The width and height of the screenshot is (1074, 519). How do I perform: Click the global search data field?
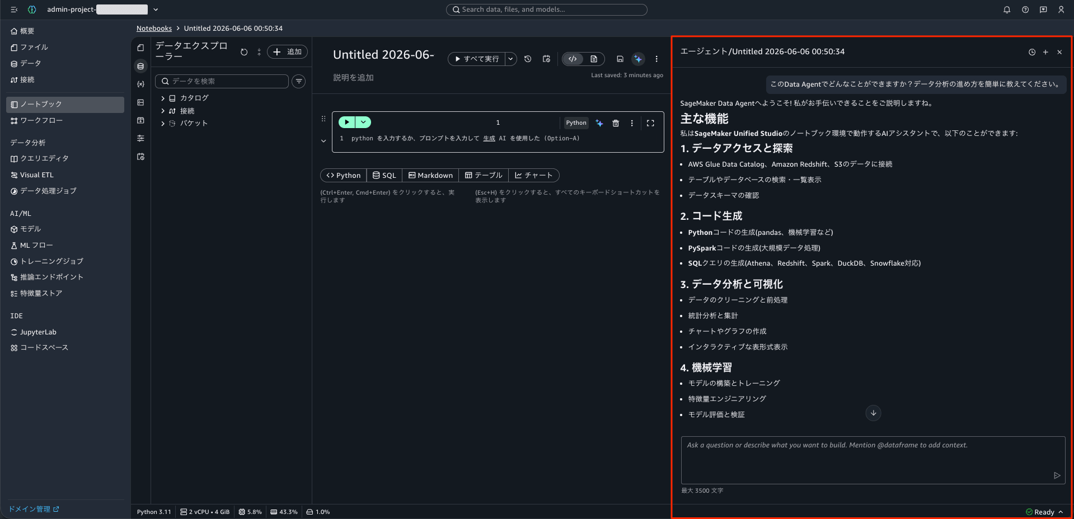[546, 10]
